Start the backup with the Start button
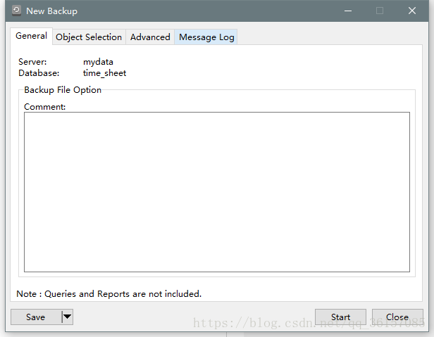 340,317
